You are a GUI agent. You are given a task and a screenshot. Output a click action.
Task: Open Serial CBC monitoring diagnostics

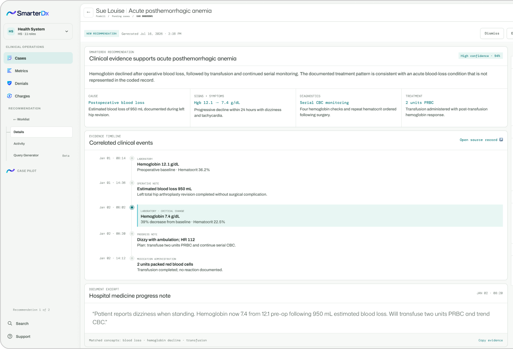(x=324, y=103)
